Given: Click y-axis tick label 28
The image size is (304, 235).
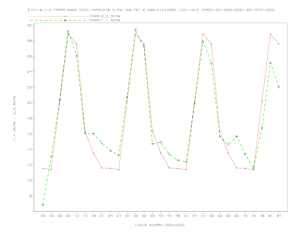Looking at the screenshot, I should [x=29, y=41].
